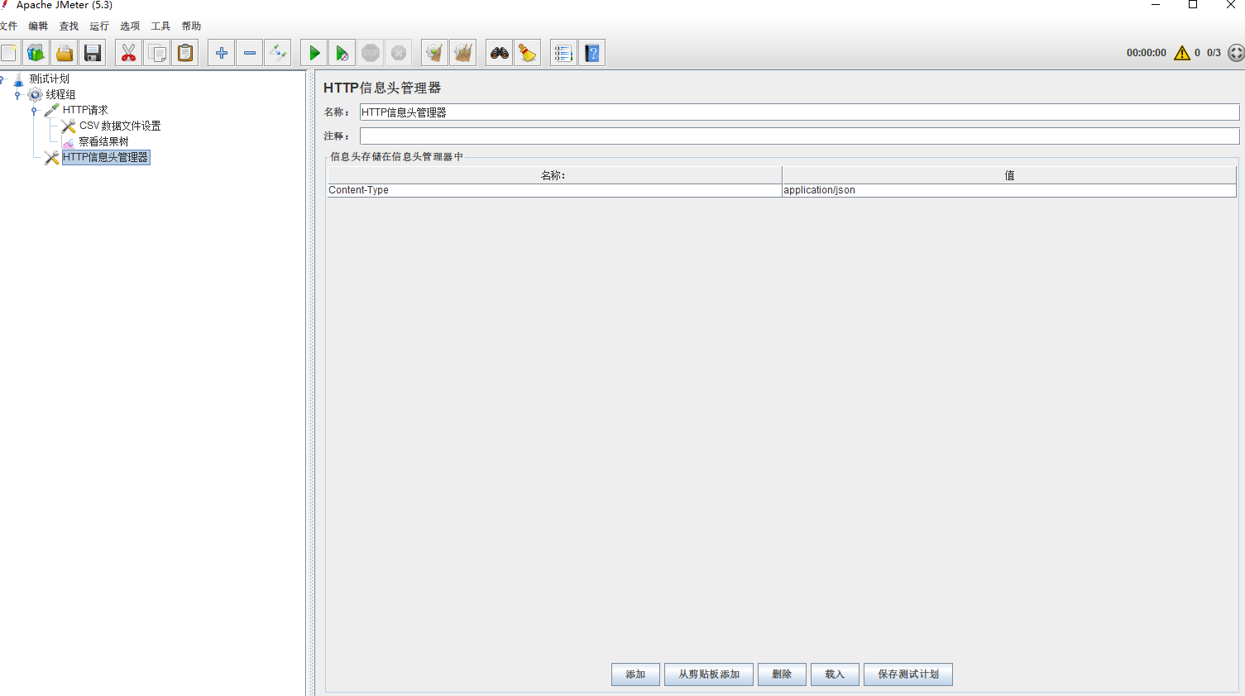The image size is (1245, 696).
Task: Open the 文件 menu
Action: coord(8,26)
